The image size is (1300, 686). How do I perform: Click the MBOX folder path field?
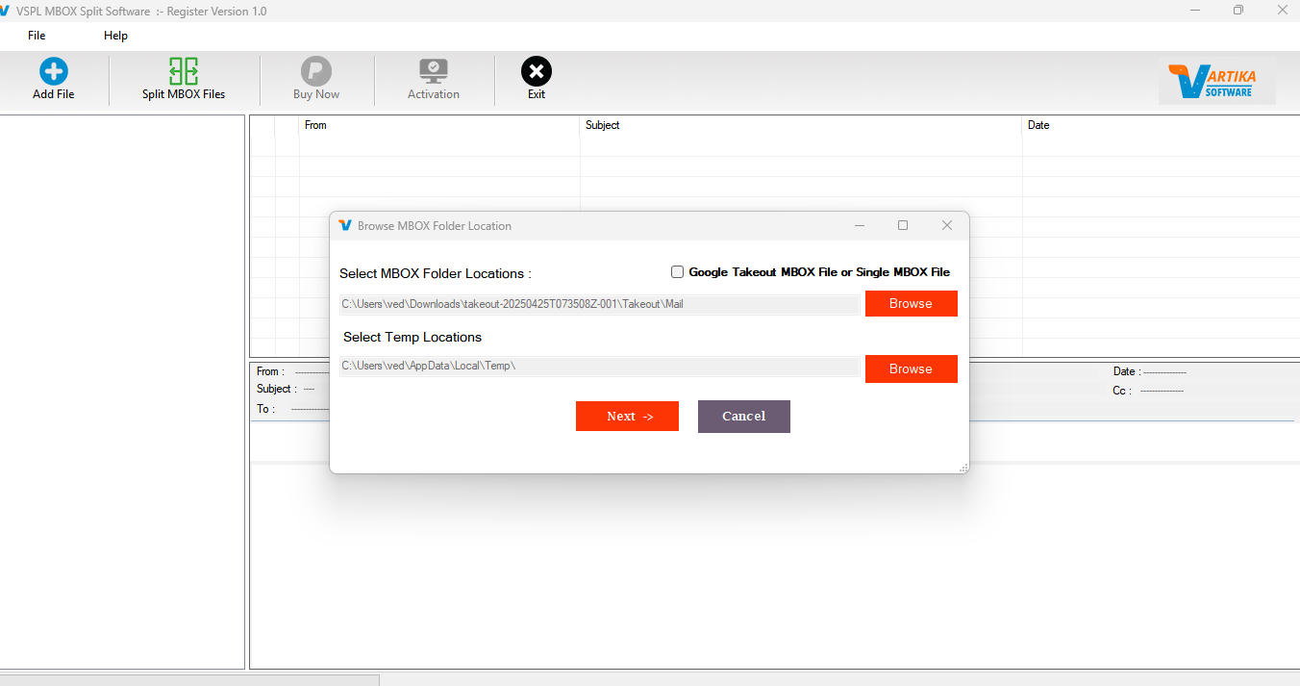[599, 304]
